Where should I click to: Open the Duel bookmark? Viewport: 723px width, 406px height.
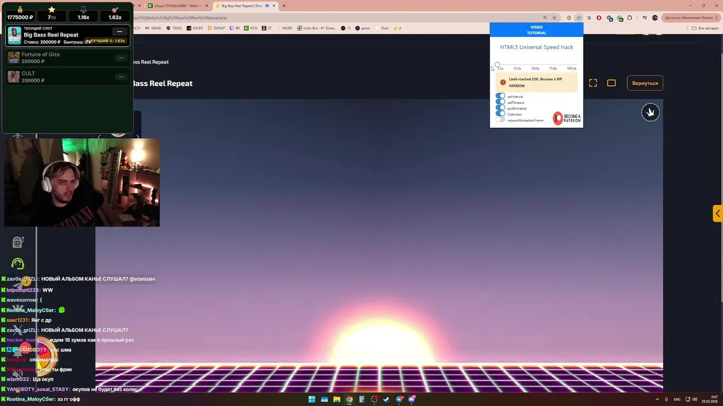coord(382,28)
